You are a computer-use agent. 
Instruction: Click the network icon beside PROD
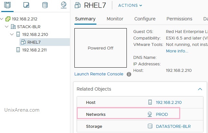click(x=150, y=114)
